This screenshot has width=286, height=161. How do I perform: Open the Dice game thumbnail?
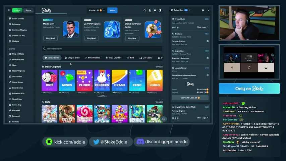coord(49,80)
